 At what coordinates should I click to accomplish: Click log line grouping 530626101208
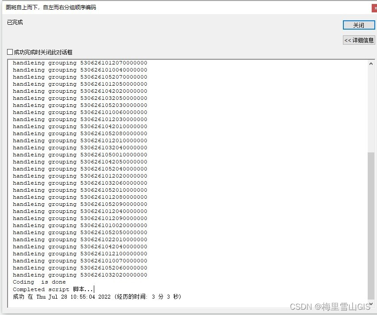click(x=80, y=197)
